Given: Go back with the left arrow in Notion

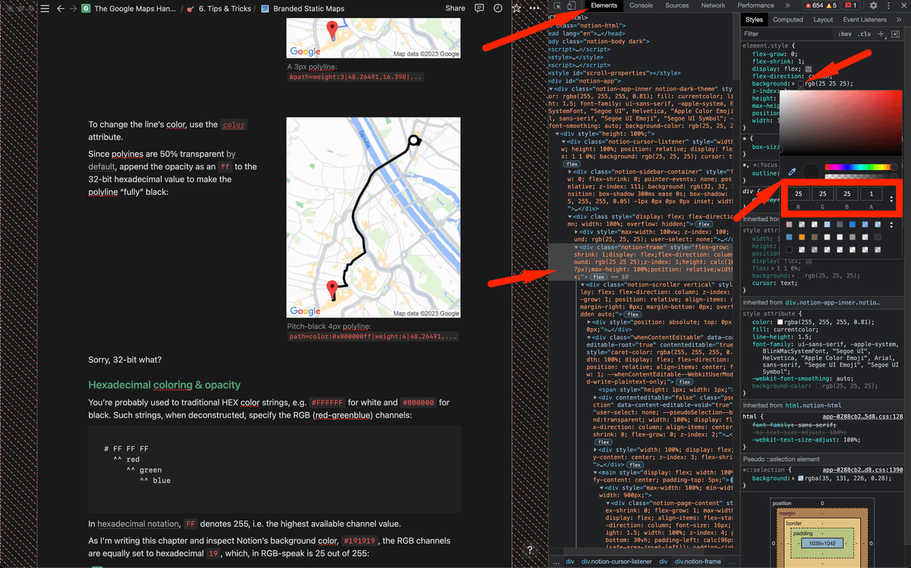Looking at the screenshot, I should pyautogui.click(x=60, y=8).
